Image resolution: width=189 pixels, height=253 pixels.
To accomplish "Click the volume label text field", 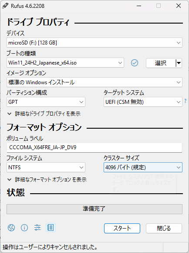I will pyautogui.click(x=94, y=147).
